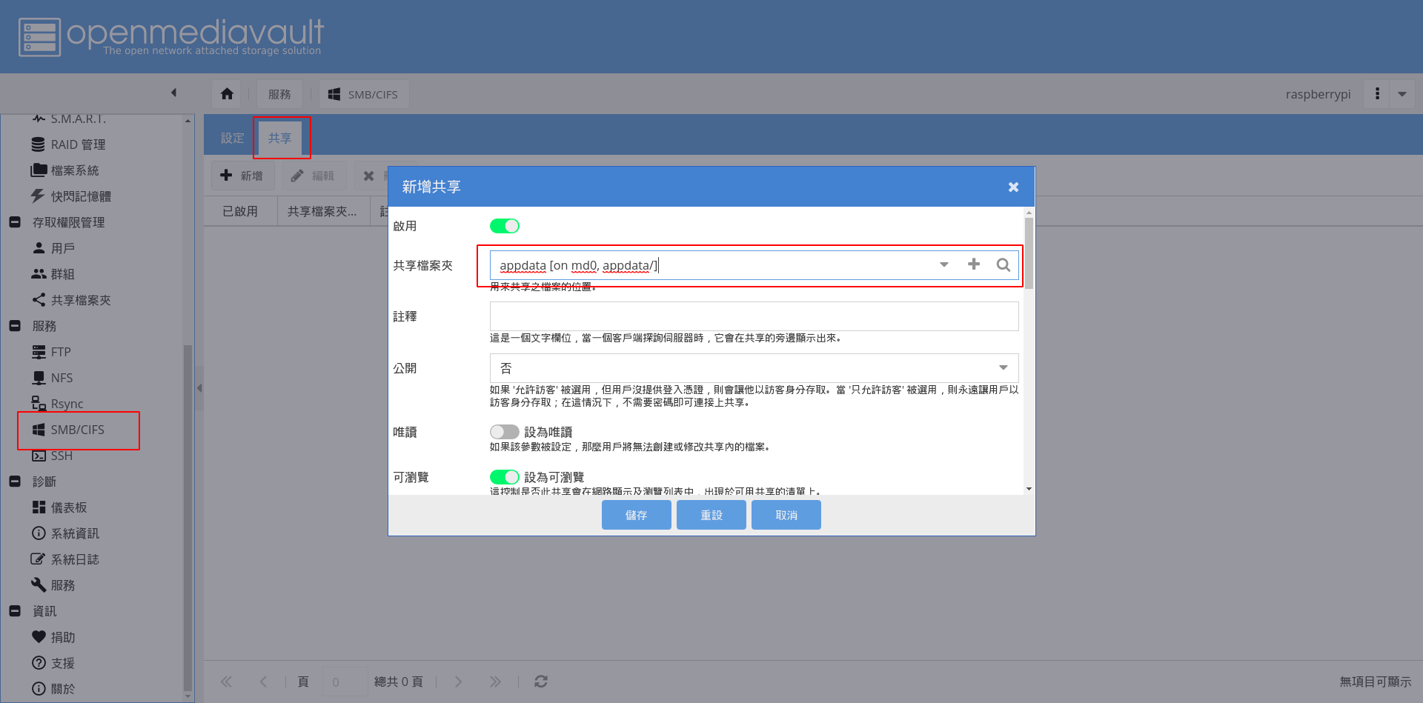Select SMB/CIFS in the sidebar

point(77,430)
